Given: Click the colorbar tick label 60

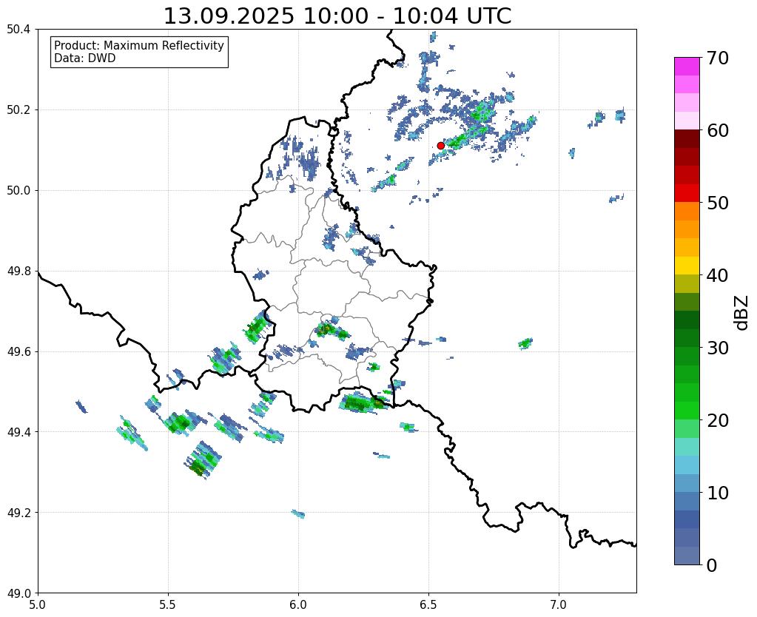Looking at the screenshot, I should tap(717, 130).
